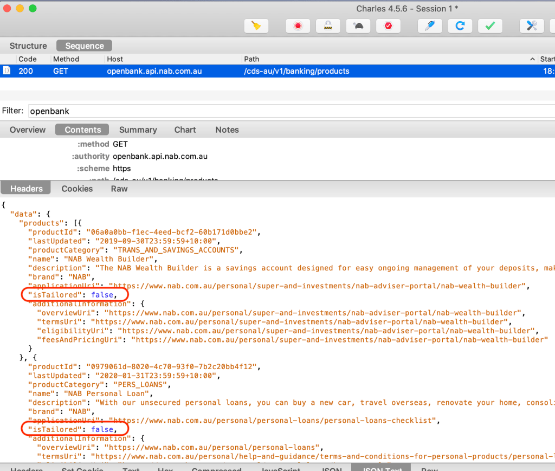This screenshot has height=471, width=555.
Task: Toggle breakpoints with the red hexagon icon
Action: pyautogui.click(x=388, y=25)
